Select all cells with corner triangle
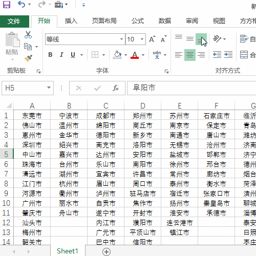Screen dimensions: 256x256 [9, 105]
